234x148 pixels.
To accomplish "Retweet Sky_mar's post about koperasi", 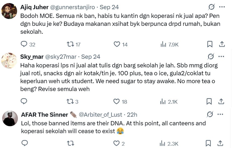I will point(70,101).
